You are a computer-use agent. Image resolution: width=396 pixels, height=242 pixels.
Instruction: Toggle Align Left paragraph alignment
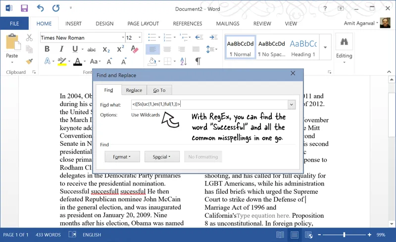tap(152, 50)
